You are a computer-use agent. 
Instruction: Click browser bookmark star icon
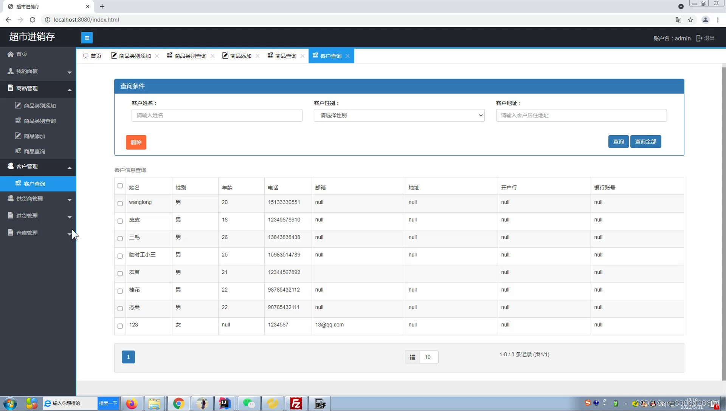pos(690,20)
